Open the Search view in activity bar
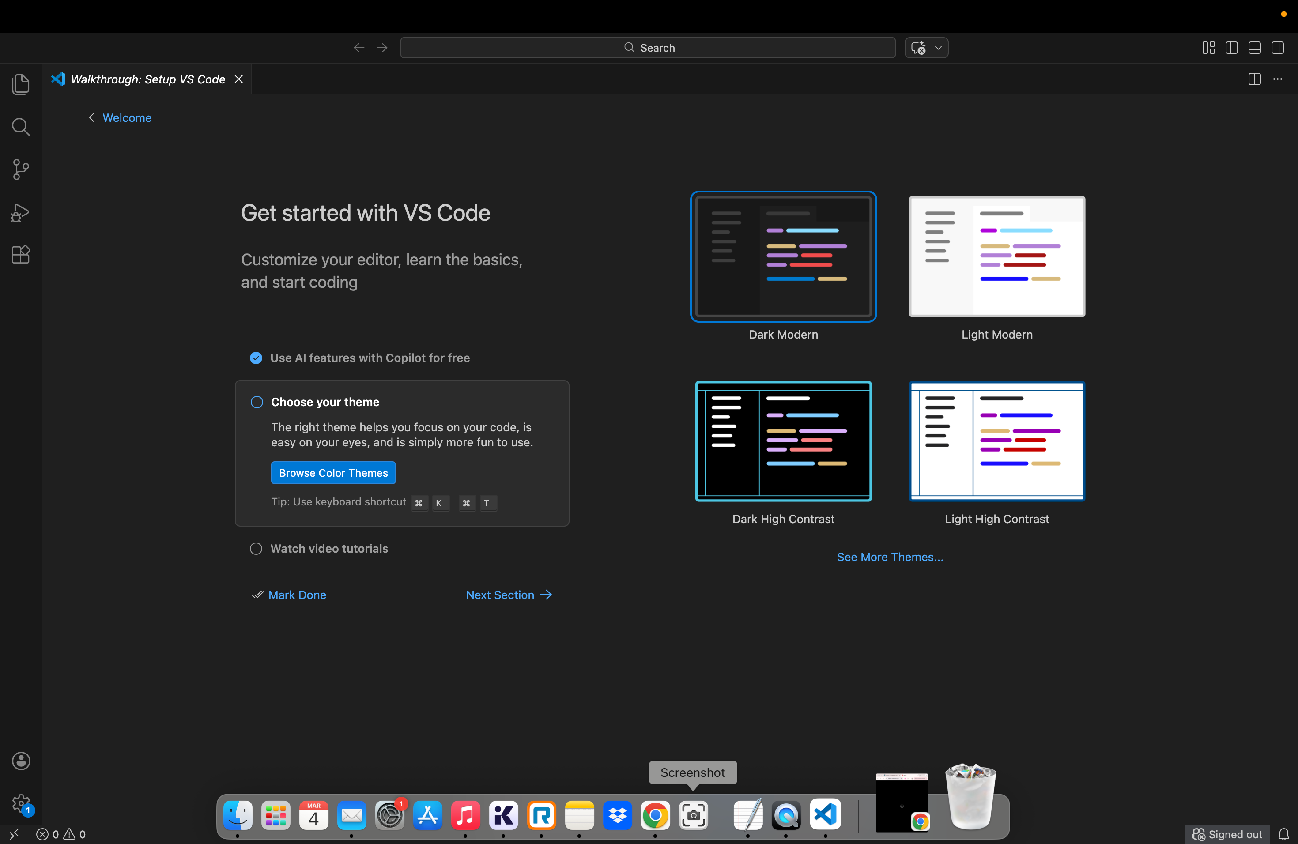Image resolution: width=1298 pixels, height=844 pixels. pyautogui.click(x=21, y=127)
